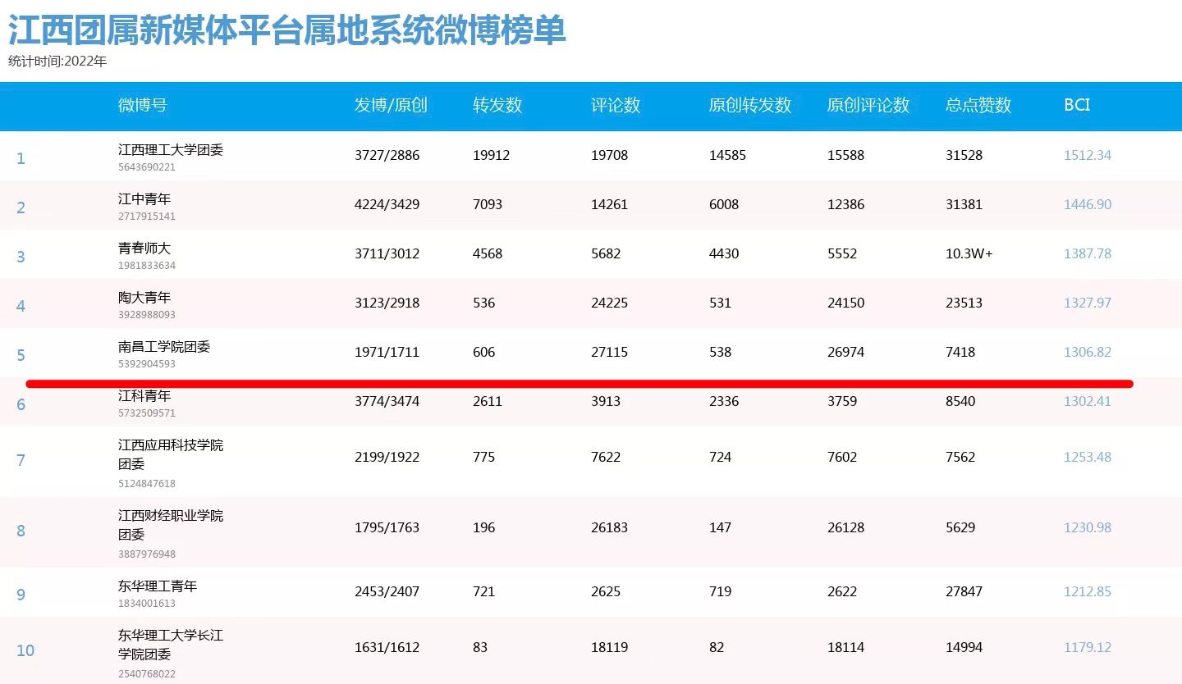
Task: Click the rank number 5
Action: click(21, 355)
